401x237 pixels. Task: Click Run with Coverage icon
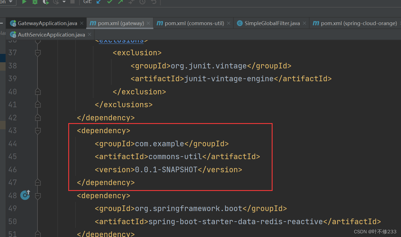pos(46,2)
